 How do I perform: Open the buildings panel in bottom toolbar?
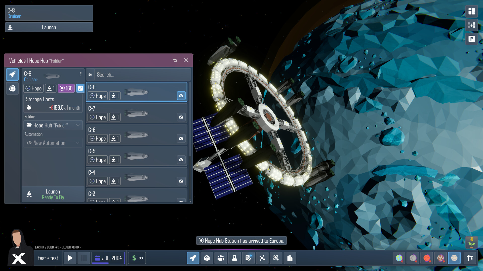(290, 258)
